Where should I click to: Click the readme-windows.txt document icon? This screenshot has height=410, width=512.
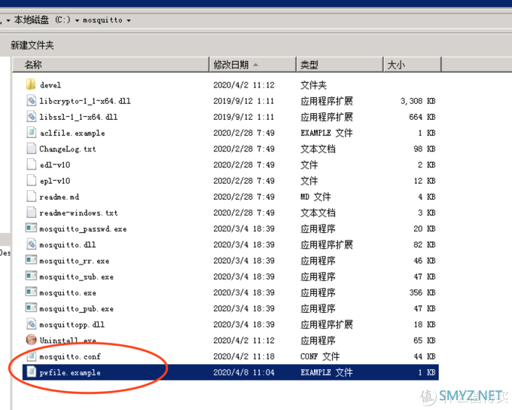[31, 213]
